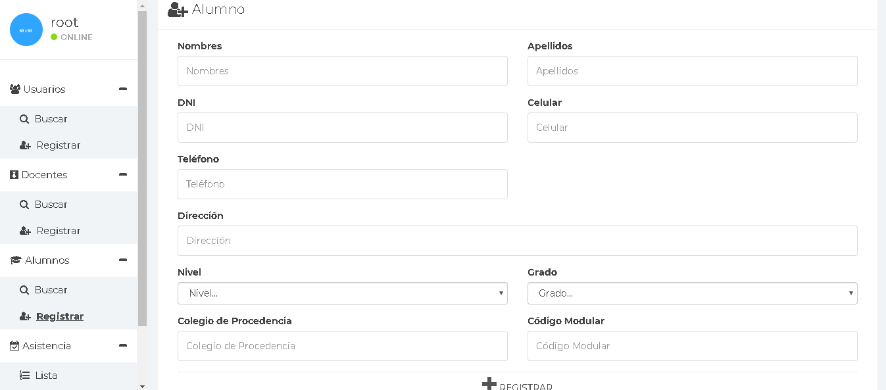Image resolution: width=886 pixels, height=390 pixels.
Task: Open the Grado dropdown
Action: point(692,293)
